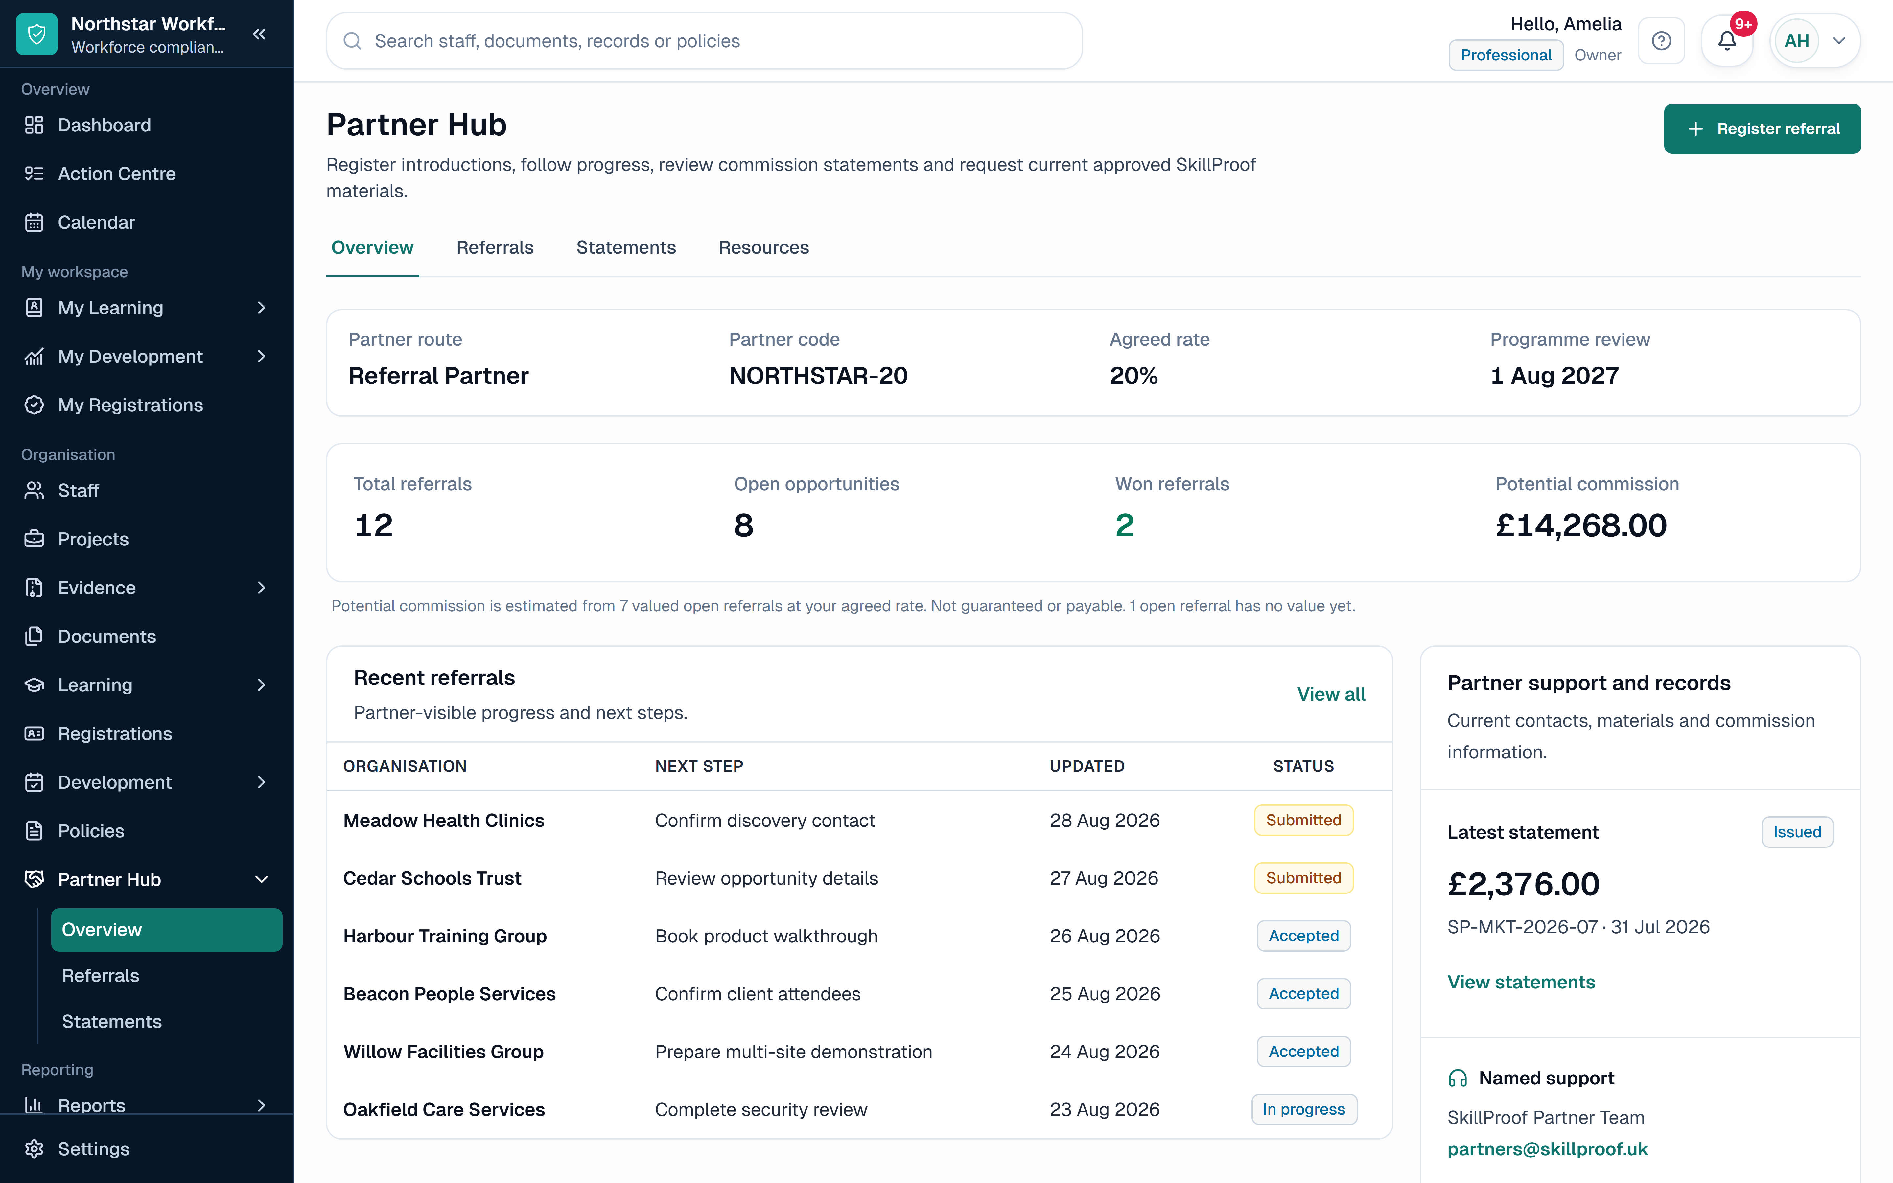
Task: Click the View statements link
Action: coord(1521,982)
